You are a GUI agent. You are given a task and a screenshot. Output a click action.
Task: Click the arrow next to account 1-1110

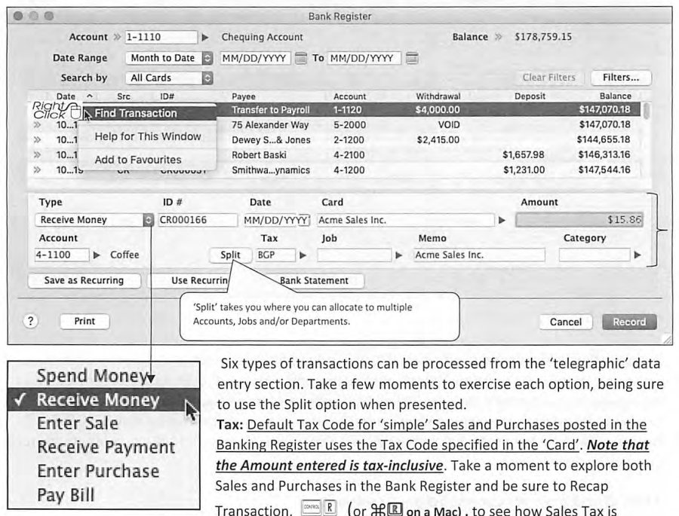click(x=205, y=38)
